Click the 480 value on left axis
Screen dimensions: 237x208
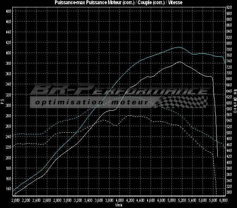[x=8, y=11]
